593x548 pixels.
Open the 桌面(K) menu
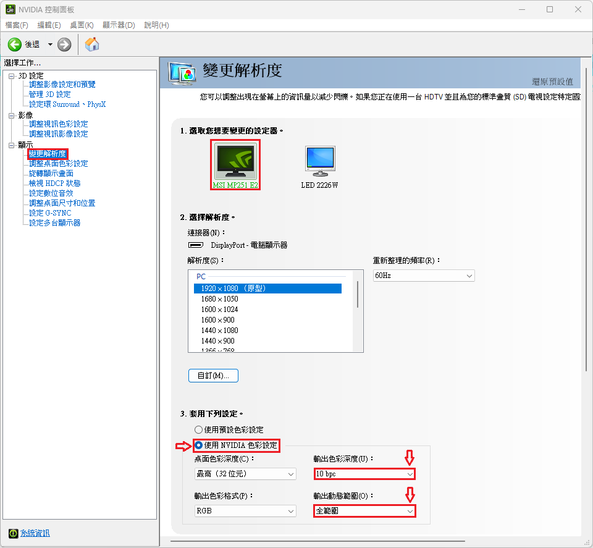pyautogui.click(x=82, y=25)
